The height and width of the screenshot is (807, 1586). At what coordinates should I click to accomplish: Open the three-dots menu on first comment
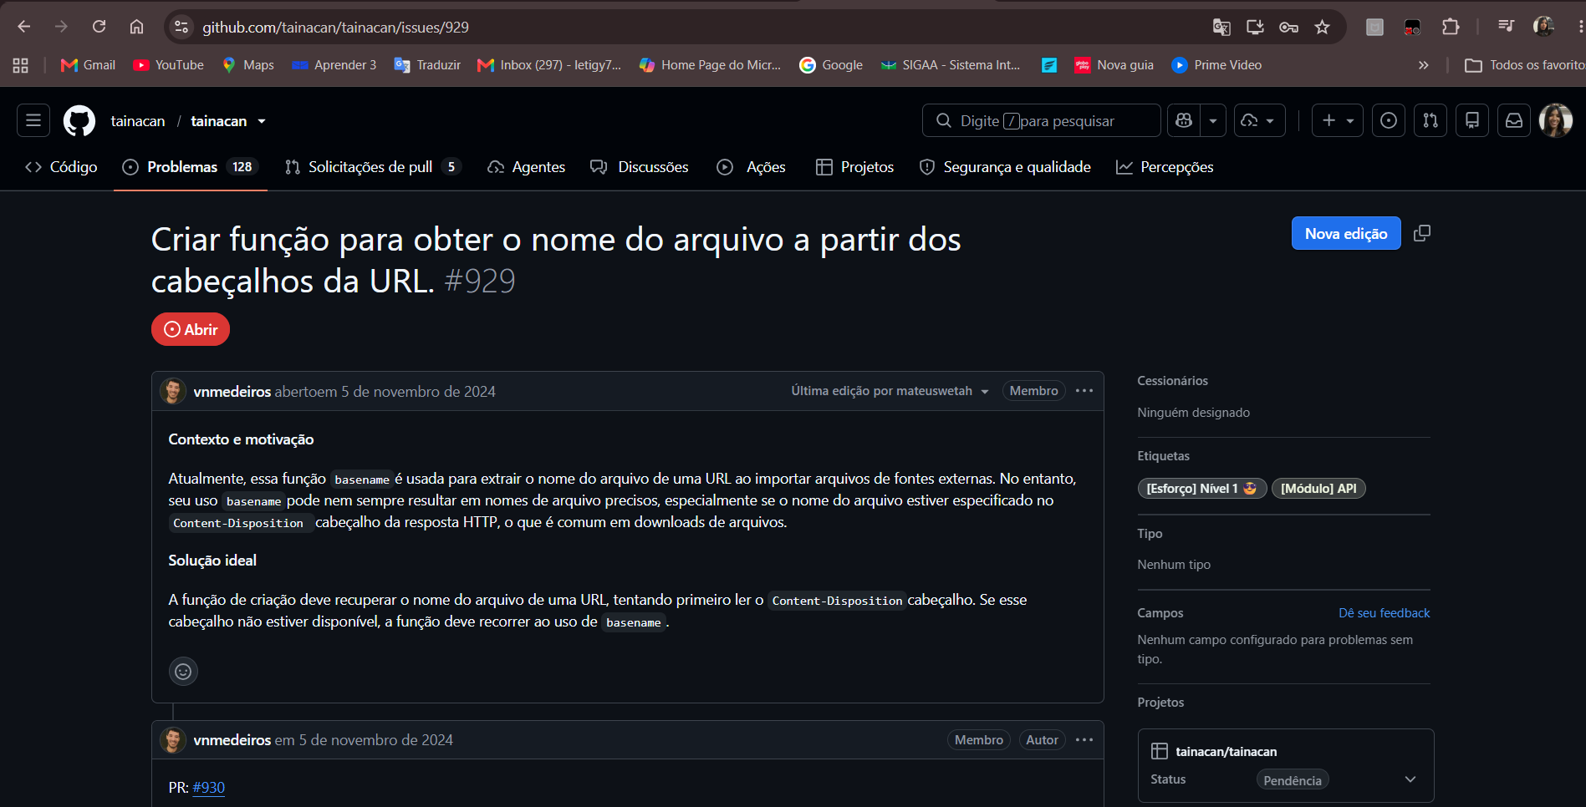click(1084, 391)
